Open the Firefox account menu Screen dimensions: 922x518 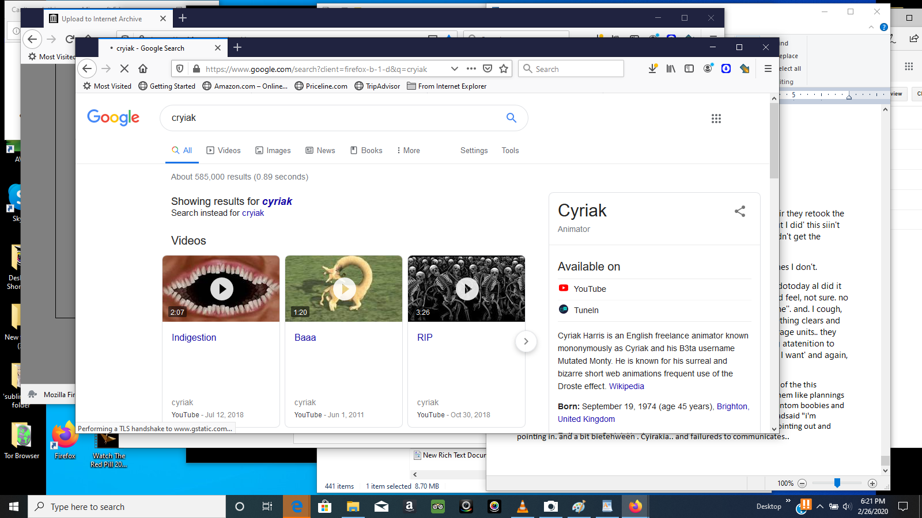click(x=708, y=68)
